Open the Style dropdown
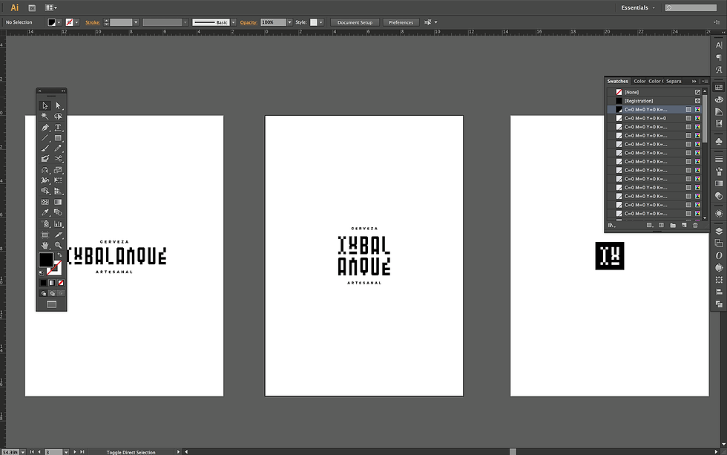727x455 pixels. 320,22
